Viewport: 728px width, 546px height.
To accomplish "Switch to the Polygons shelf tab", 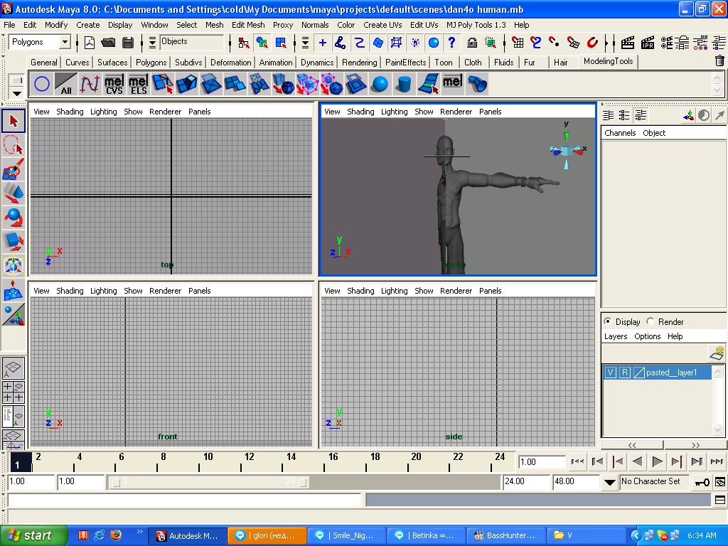I will [151, 63].
